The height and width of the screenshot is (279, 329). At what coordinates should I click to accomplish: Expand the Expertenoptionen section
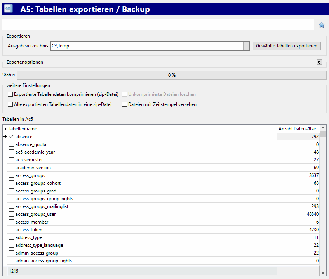tap(319, 62)
